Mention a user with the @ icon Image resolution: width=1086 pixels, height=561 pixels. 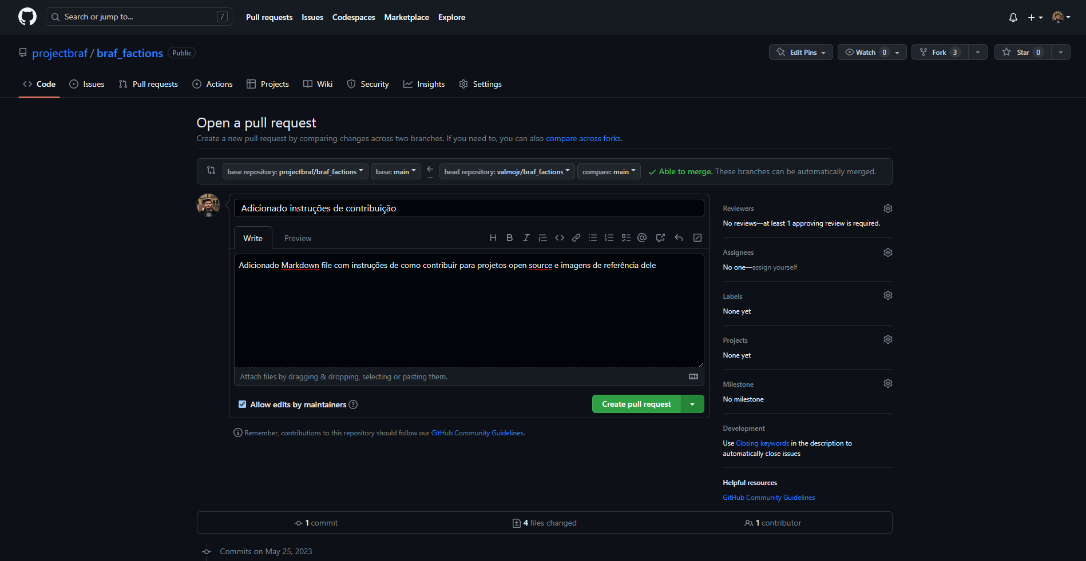(x=642, y=238)
